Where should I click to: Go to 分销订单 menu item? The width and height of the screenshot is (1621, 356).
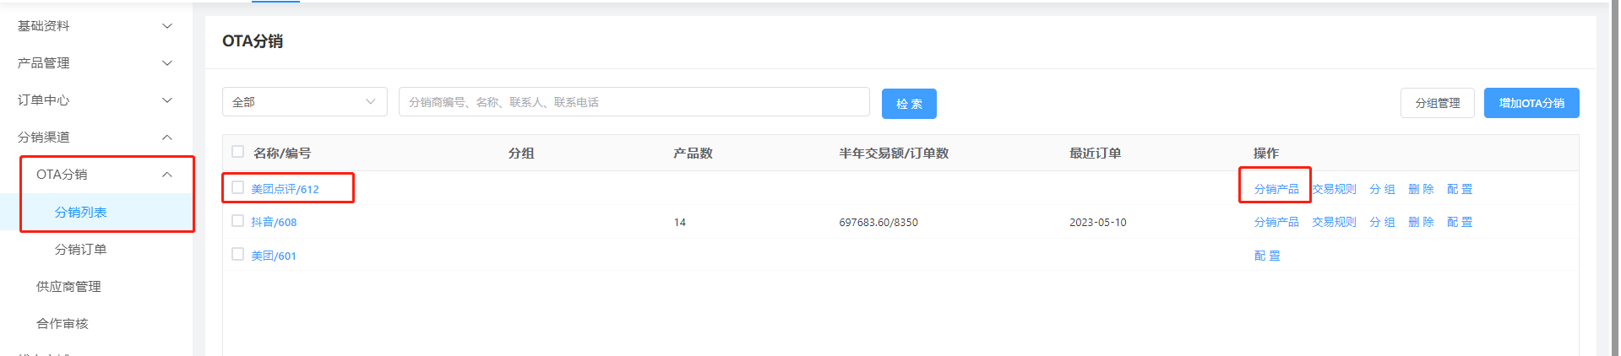coord(81,250)
